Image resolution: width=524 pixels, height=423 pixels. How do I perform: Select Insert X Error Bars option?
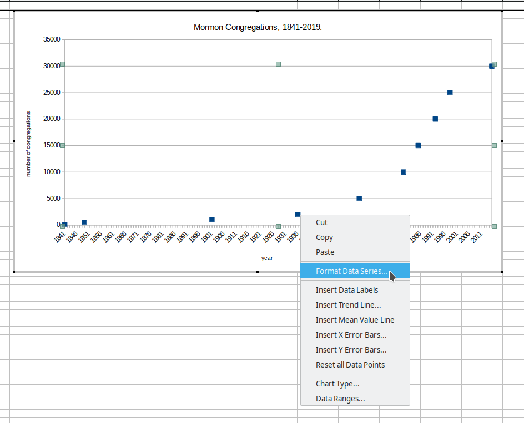tap(355, 335)
